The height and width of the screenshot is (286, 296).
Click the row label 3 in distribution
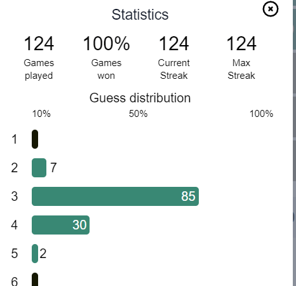point(15,196)
